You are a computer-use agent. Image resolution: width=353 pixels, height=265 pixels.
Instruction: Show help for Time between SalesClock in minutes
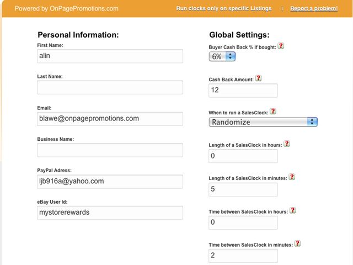pyautogui.click(x=297, y=243)
